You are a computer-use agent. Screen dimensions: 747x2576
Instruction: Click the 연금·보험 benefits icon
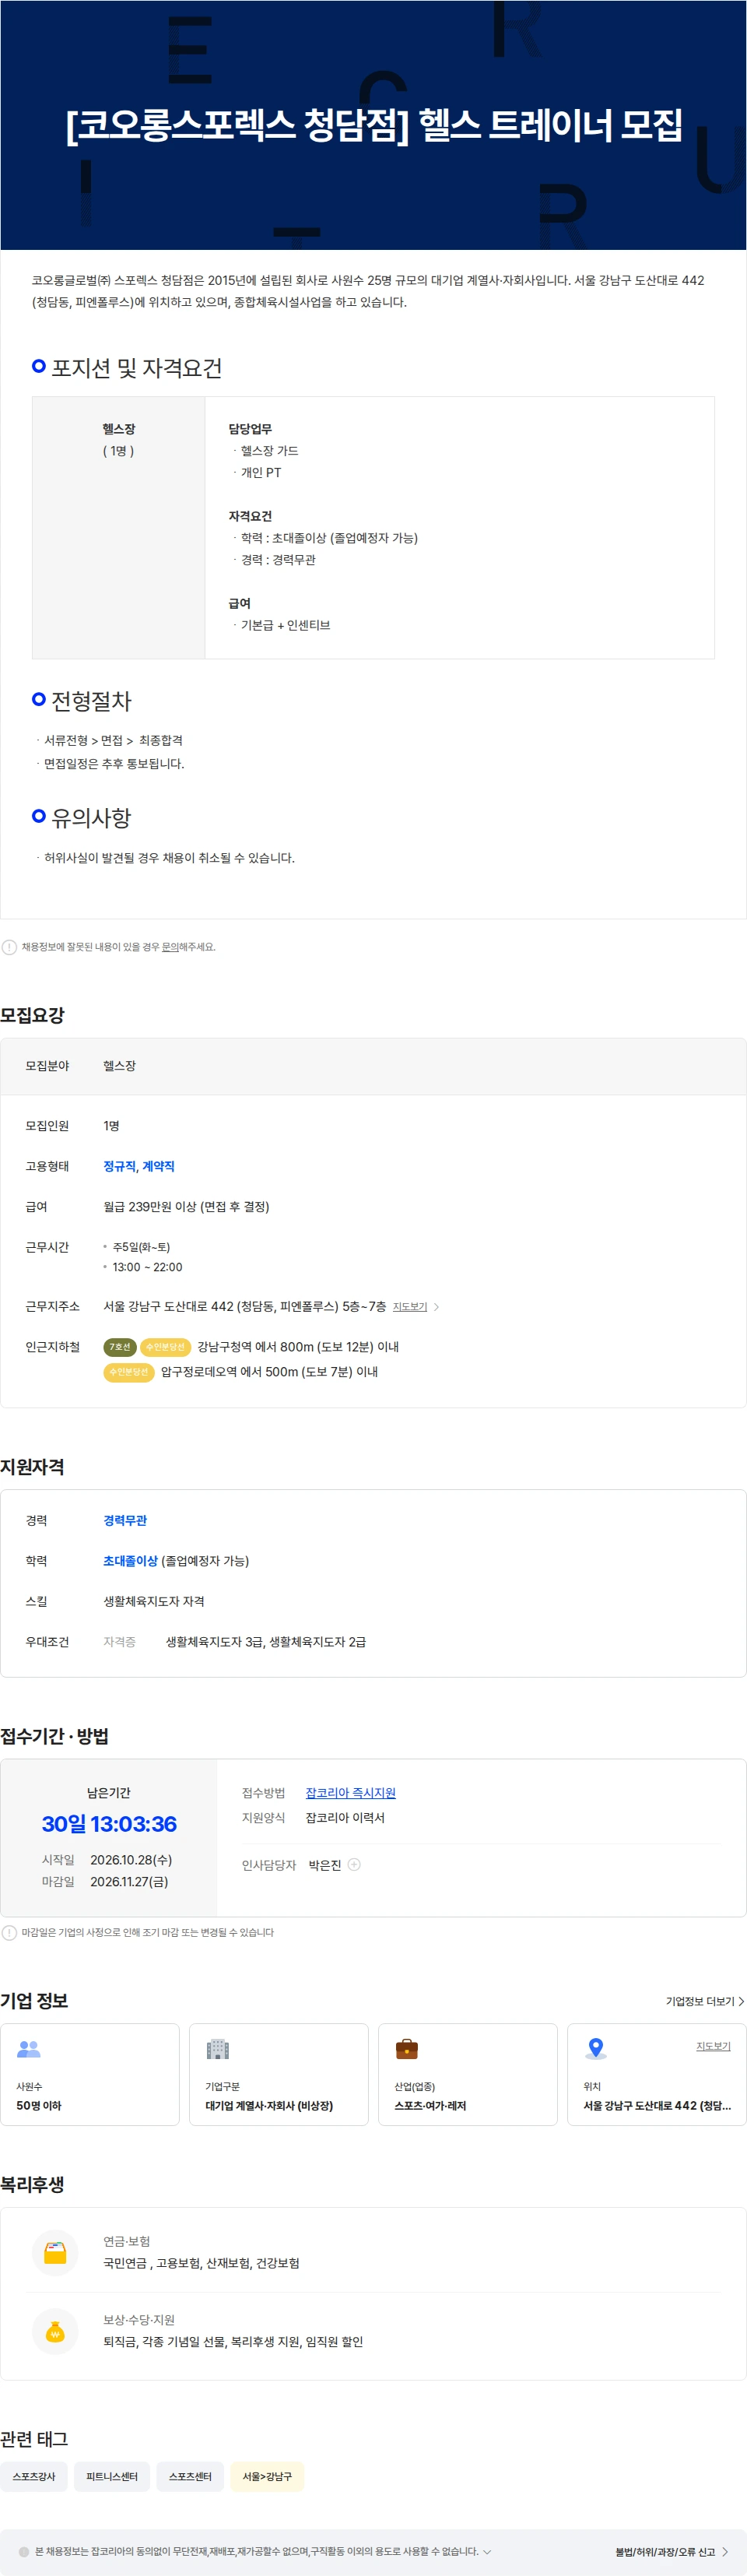55,2252
